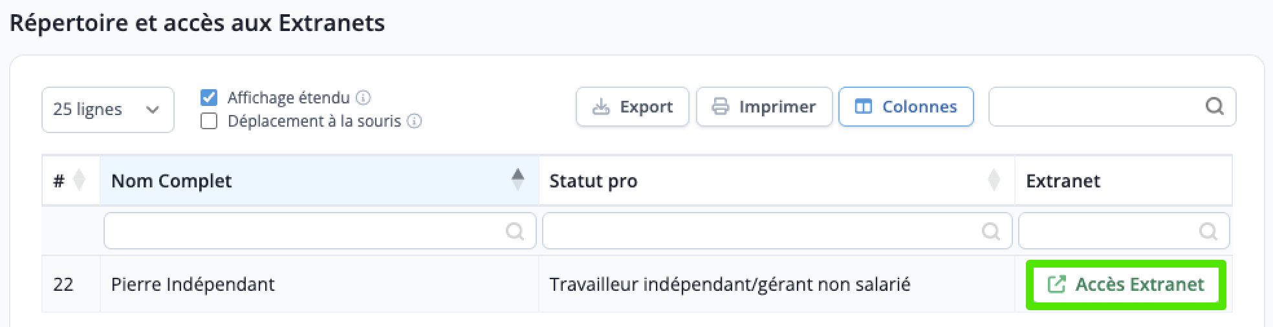The height and width of the screenshot is (327, 1273).
Task: Open the Colonnes column chooser
Action: pos(906,107)
